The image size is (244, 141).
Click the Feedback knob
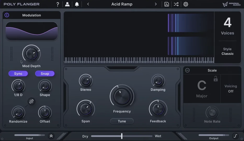pyautogui.click(x=158, y=109)
